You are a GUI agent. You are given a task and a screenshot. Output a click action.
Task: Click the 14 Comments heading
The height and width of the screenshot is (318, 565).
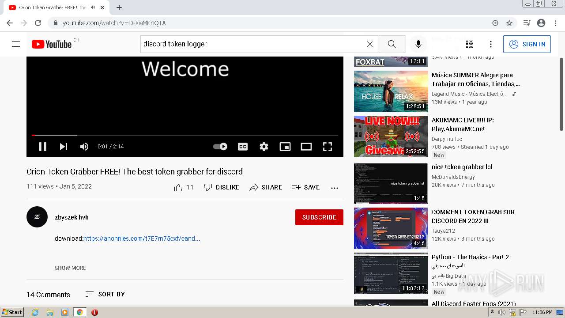pyautogui.click(x=48, y=295)
